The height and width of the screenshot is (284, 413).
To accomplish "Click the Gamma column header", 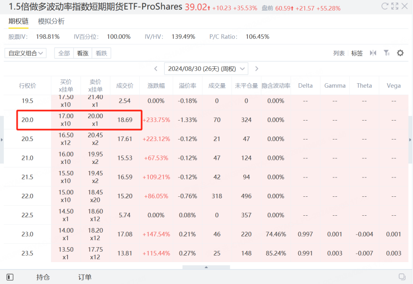I will coord(335,85).
